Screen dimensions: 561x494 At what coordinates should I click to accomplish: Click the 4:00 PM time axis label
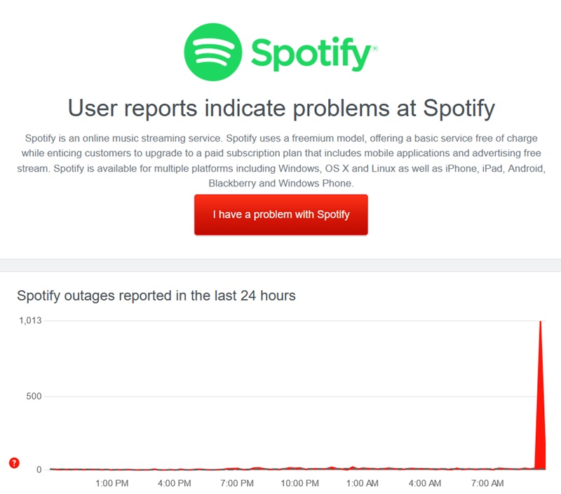click(x=174, y=483)
